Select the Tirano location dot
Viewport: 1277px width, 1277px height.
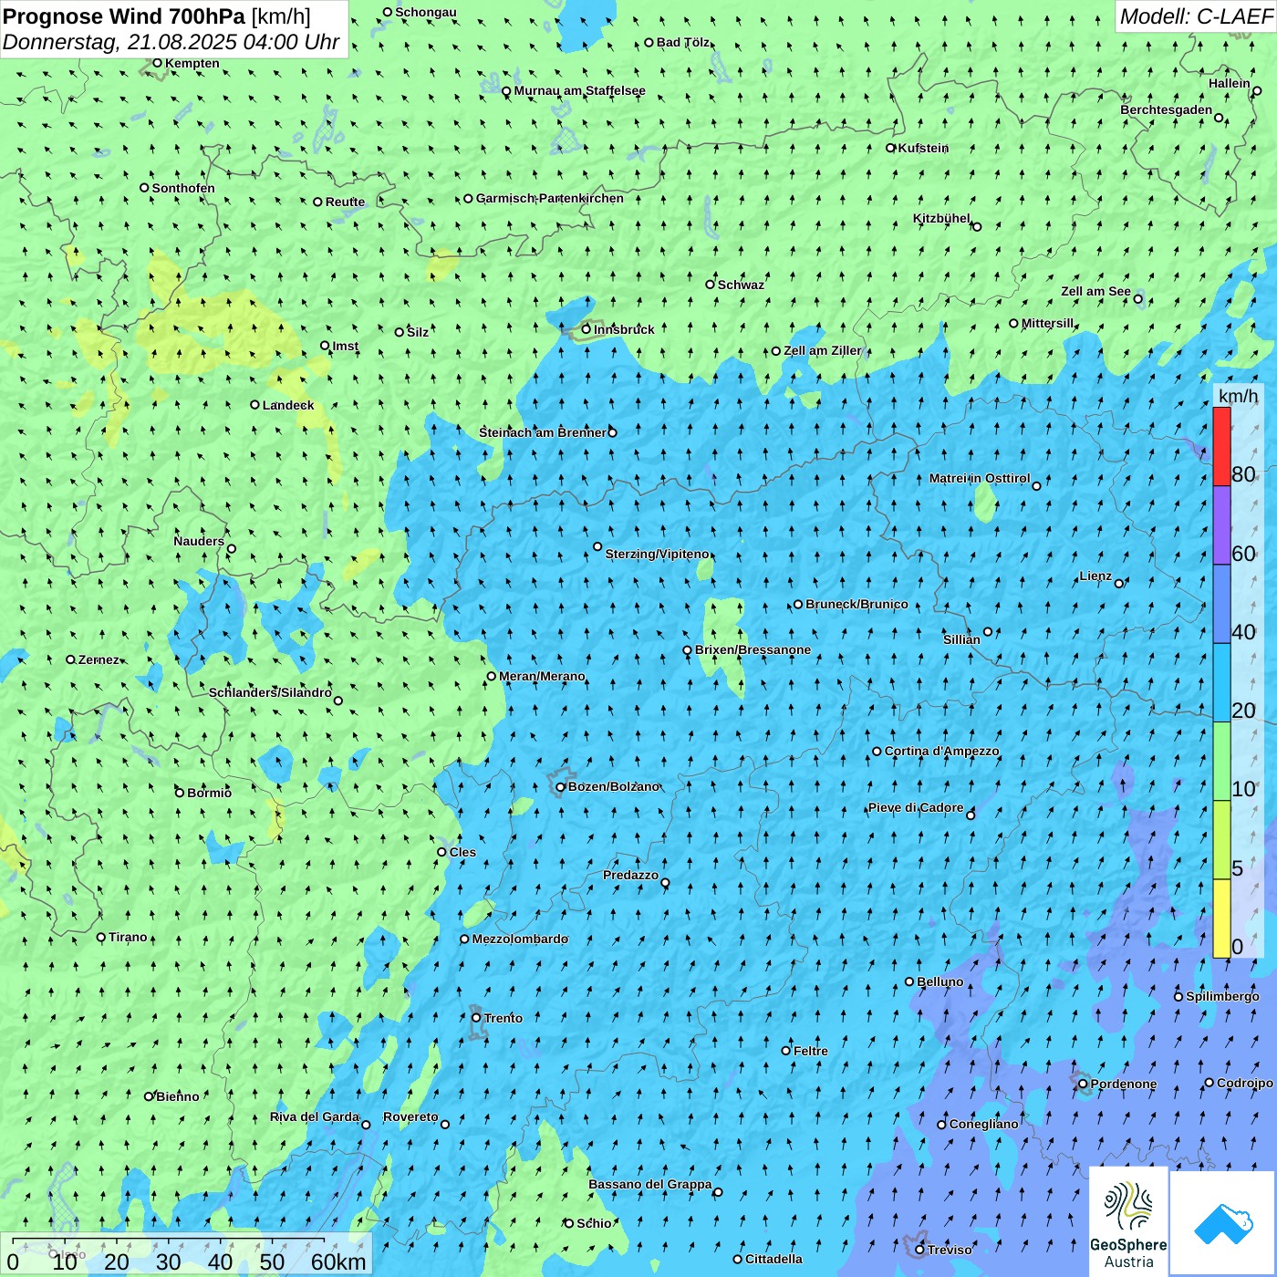101,938
